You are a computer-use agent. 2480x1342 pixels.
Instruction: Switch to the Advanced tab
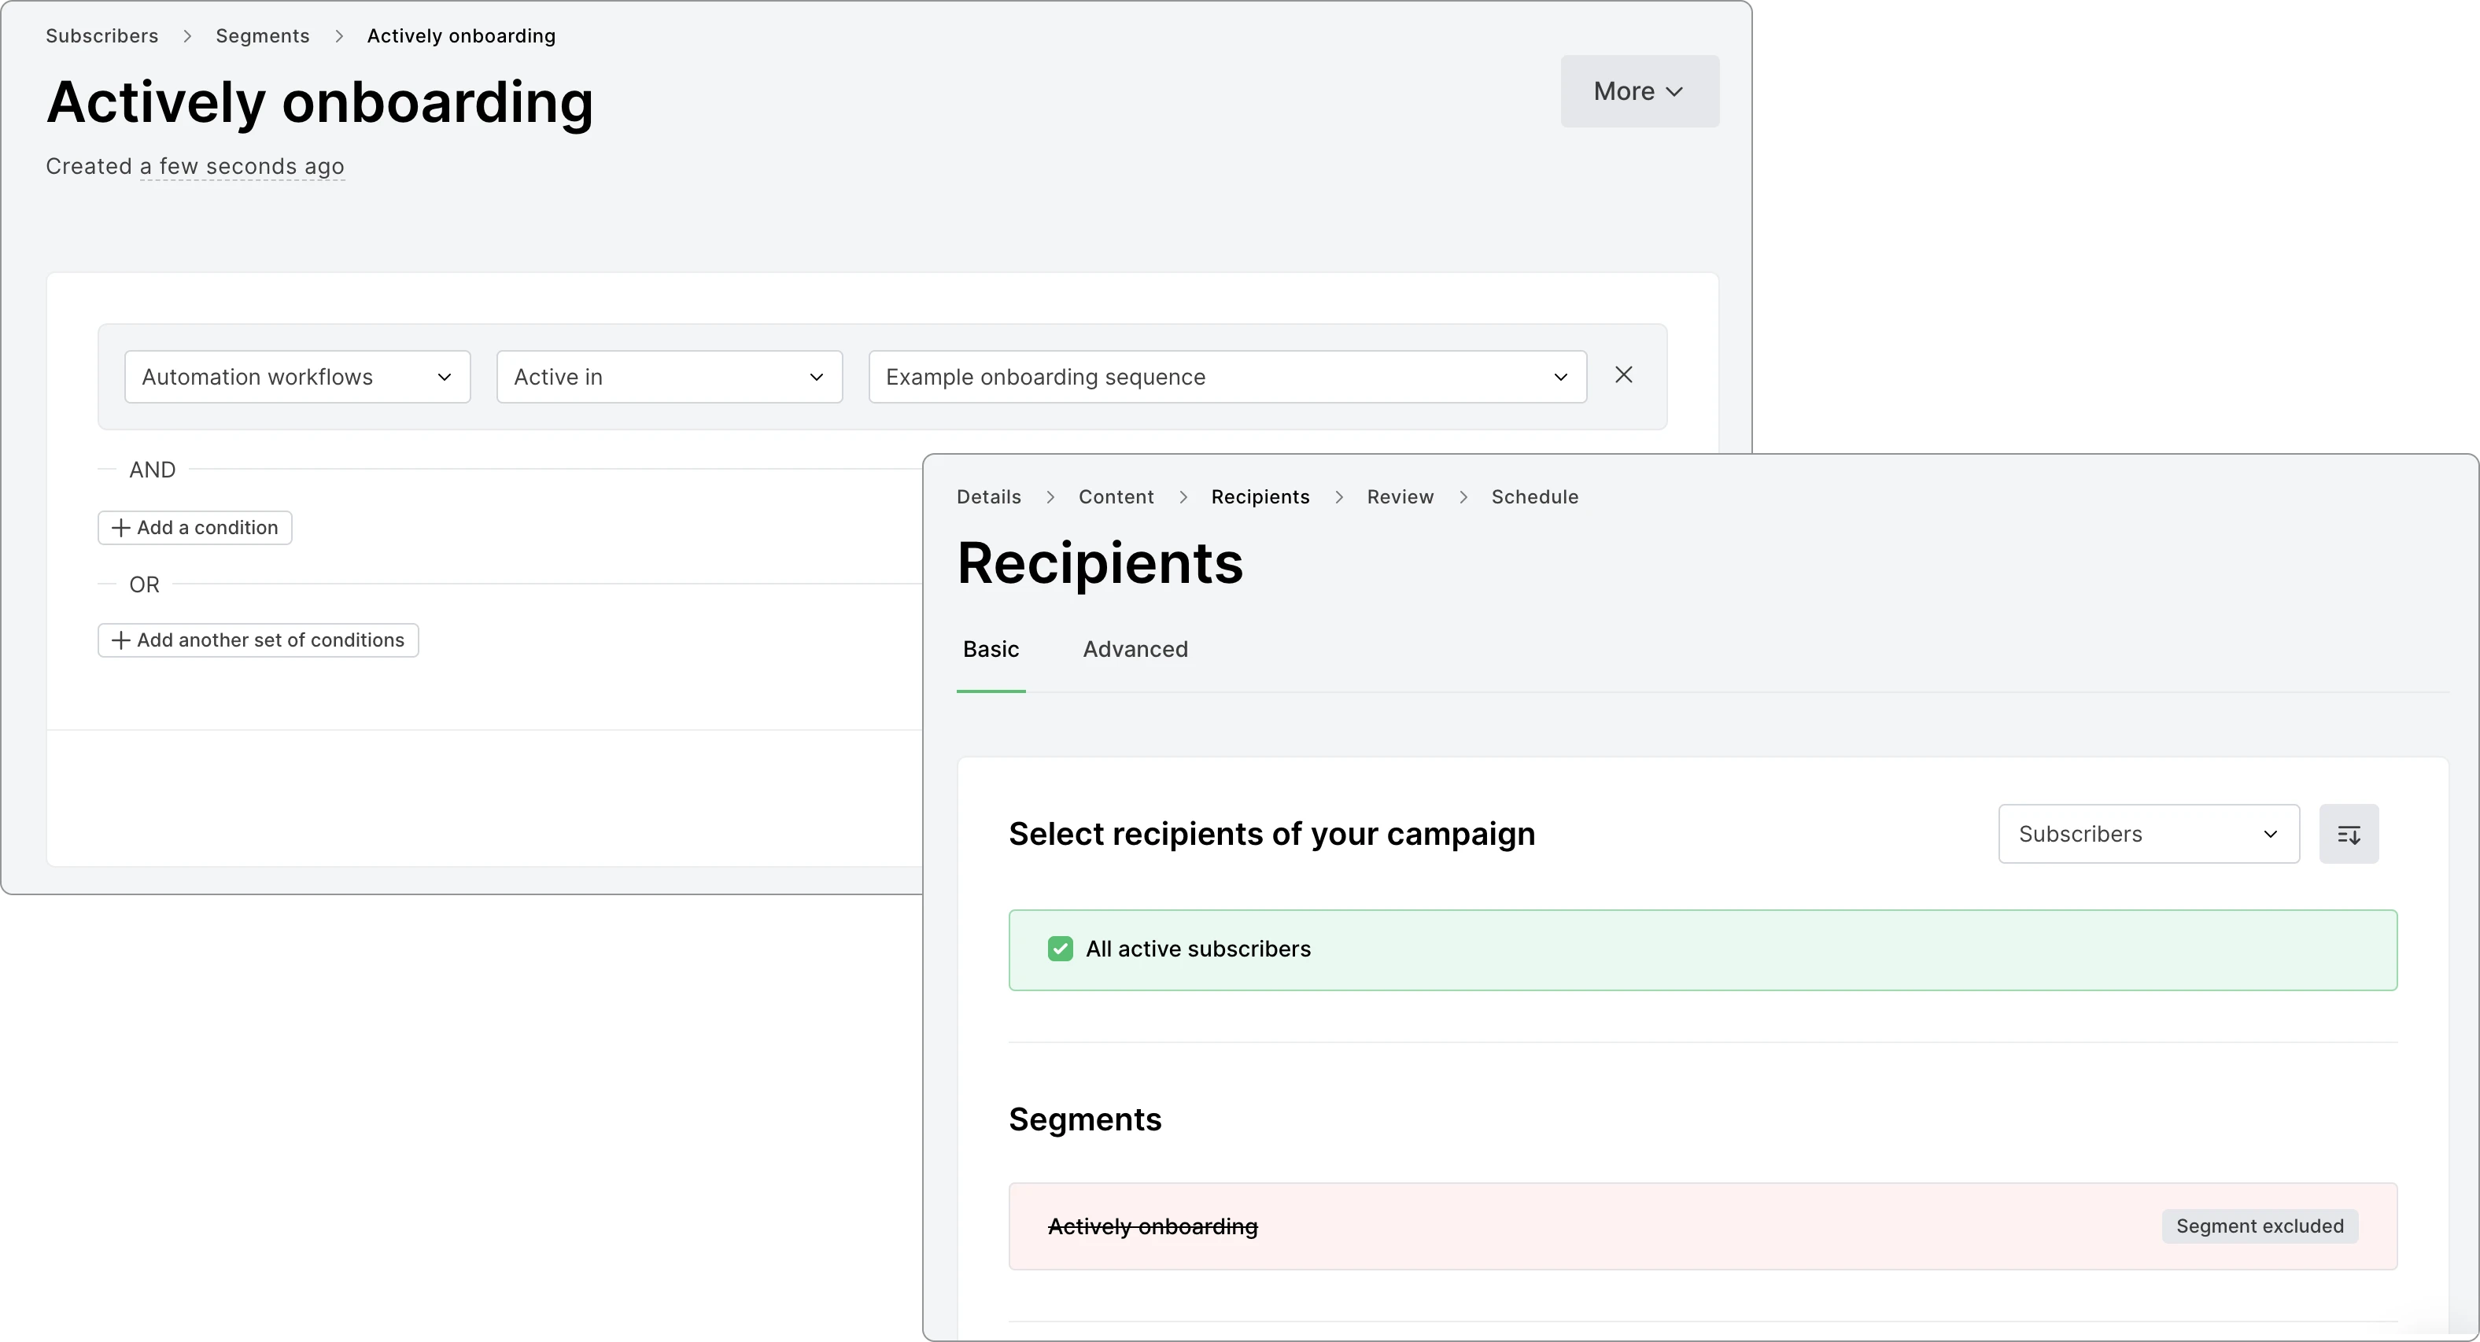pos(1135,650)
